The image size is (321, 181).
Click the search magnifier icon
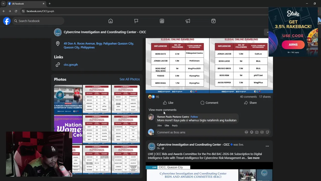16,21
